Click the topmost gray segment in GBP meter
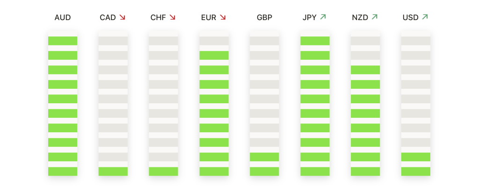The height and width of the screenshot is (193, 479). [264, 41]
